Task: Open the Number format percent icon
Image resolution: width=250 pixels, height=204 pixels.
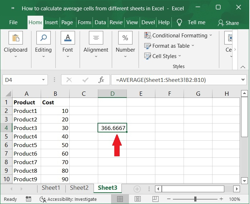Action: click(x=125, y=38)
